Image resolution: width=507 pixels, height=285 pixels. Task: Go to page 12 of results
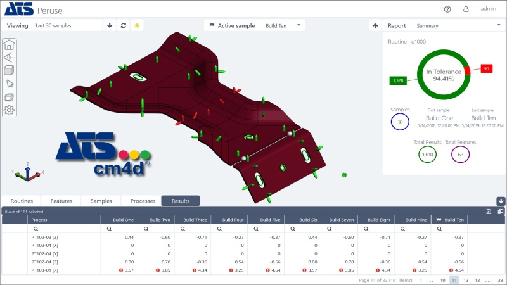466,279
